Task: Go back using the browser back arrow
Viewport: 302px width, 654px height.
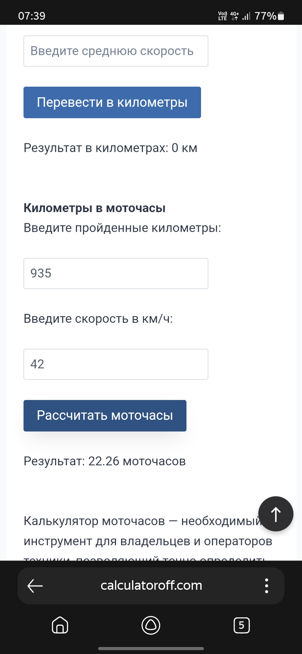Action: 35,586
